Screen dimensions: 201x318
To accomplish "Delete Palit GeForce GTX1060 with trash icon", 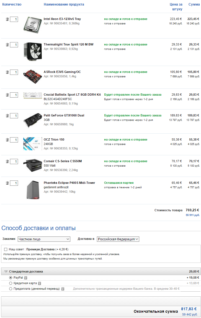I will (x=7, y=116).
